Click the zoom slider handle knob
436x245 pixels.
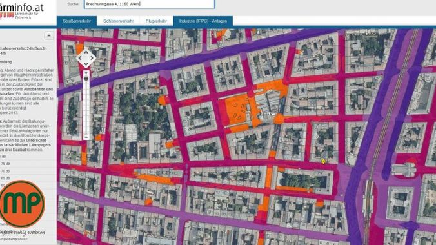(x=86, y=79)
